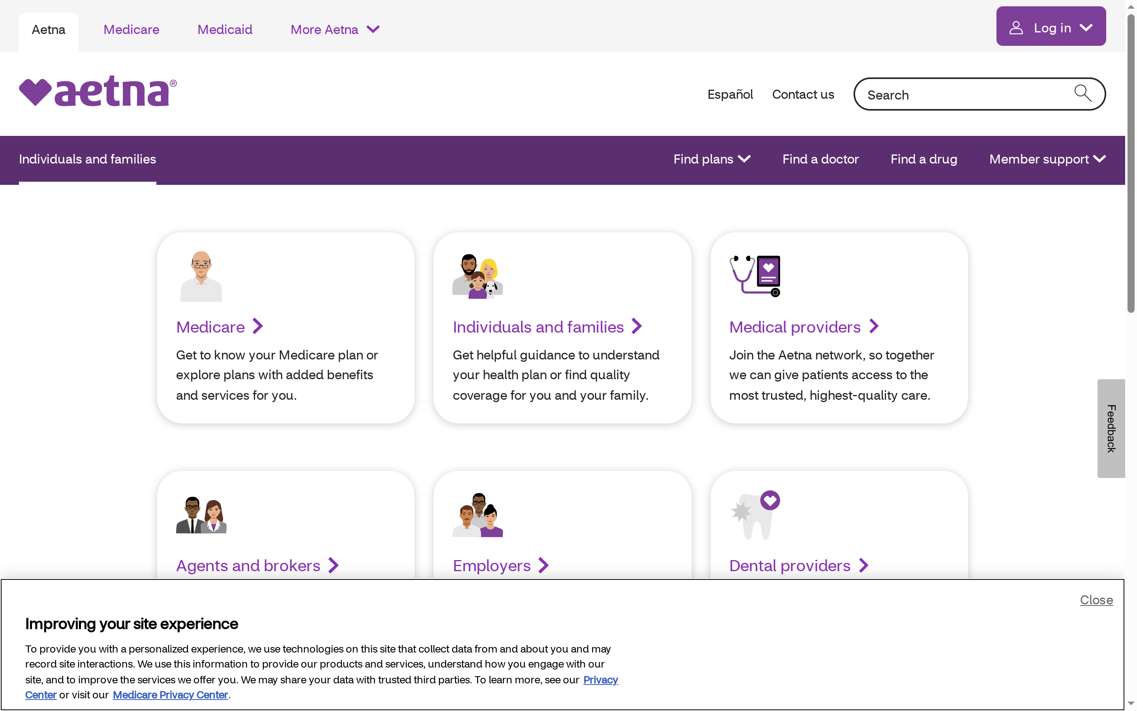
Task: Switch to the Medicaid top tab
Action: click(225, 30)
